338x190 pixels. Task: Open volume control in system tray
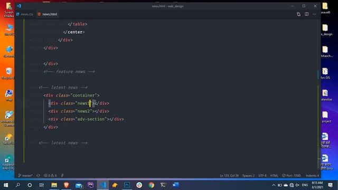[297, 185]
